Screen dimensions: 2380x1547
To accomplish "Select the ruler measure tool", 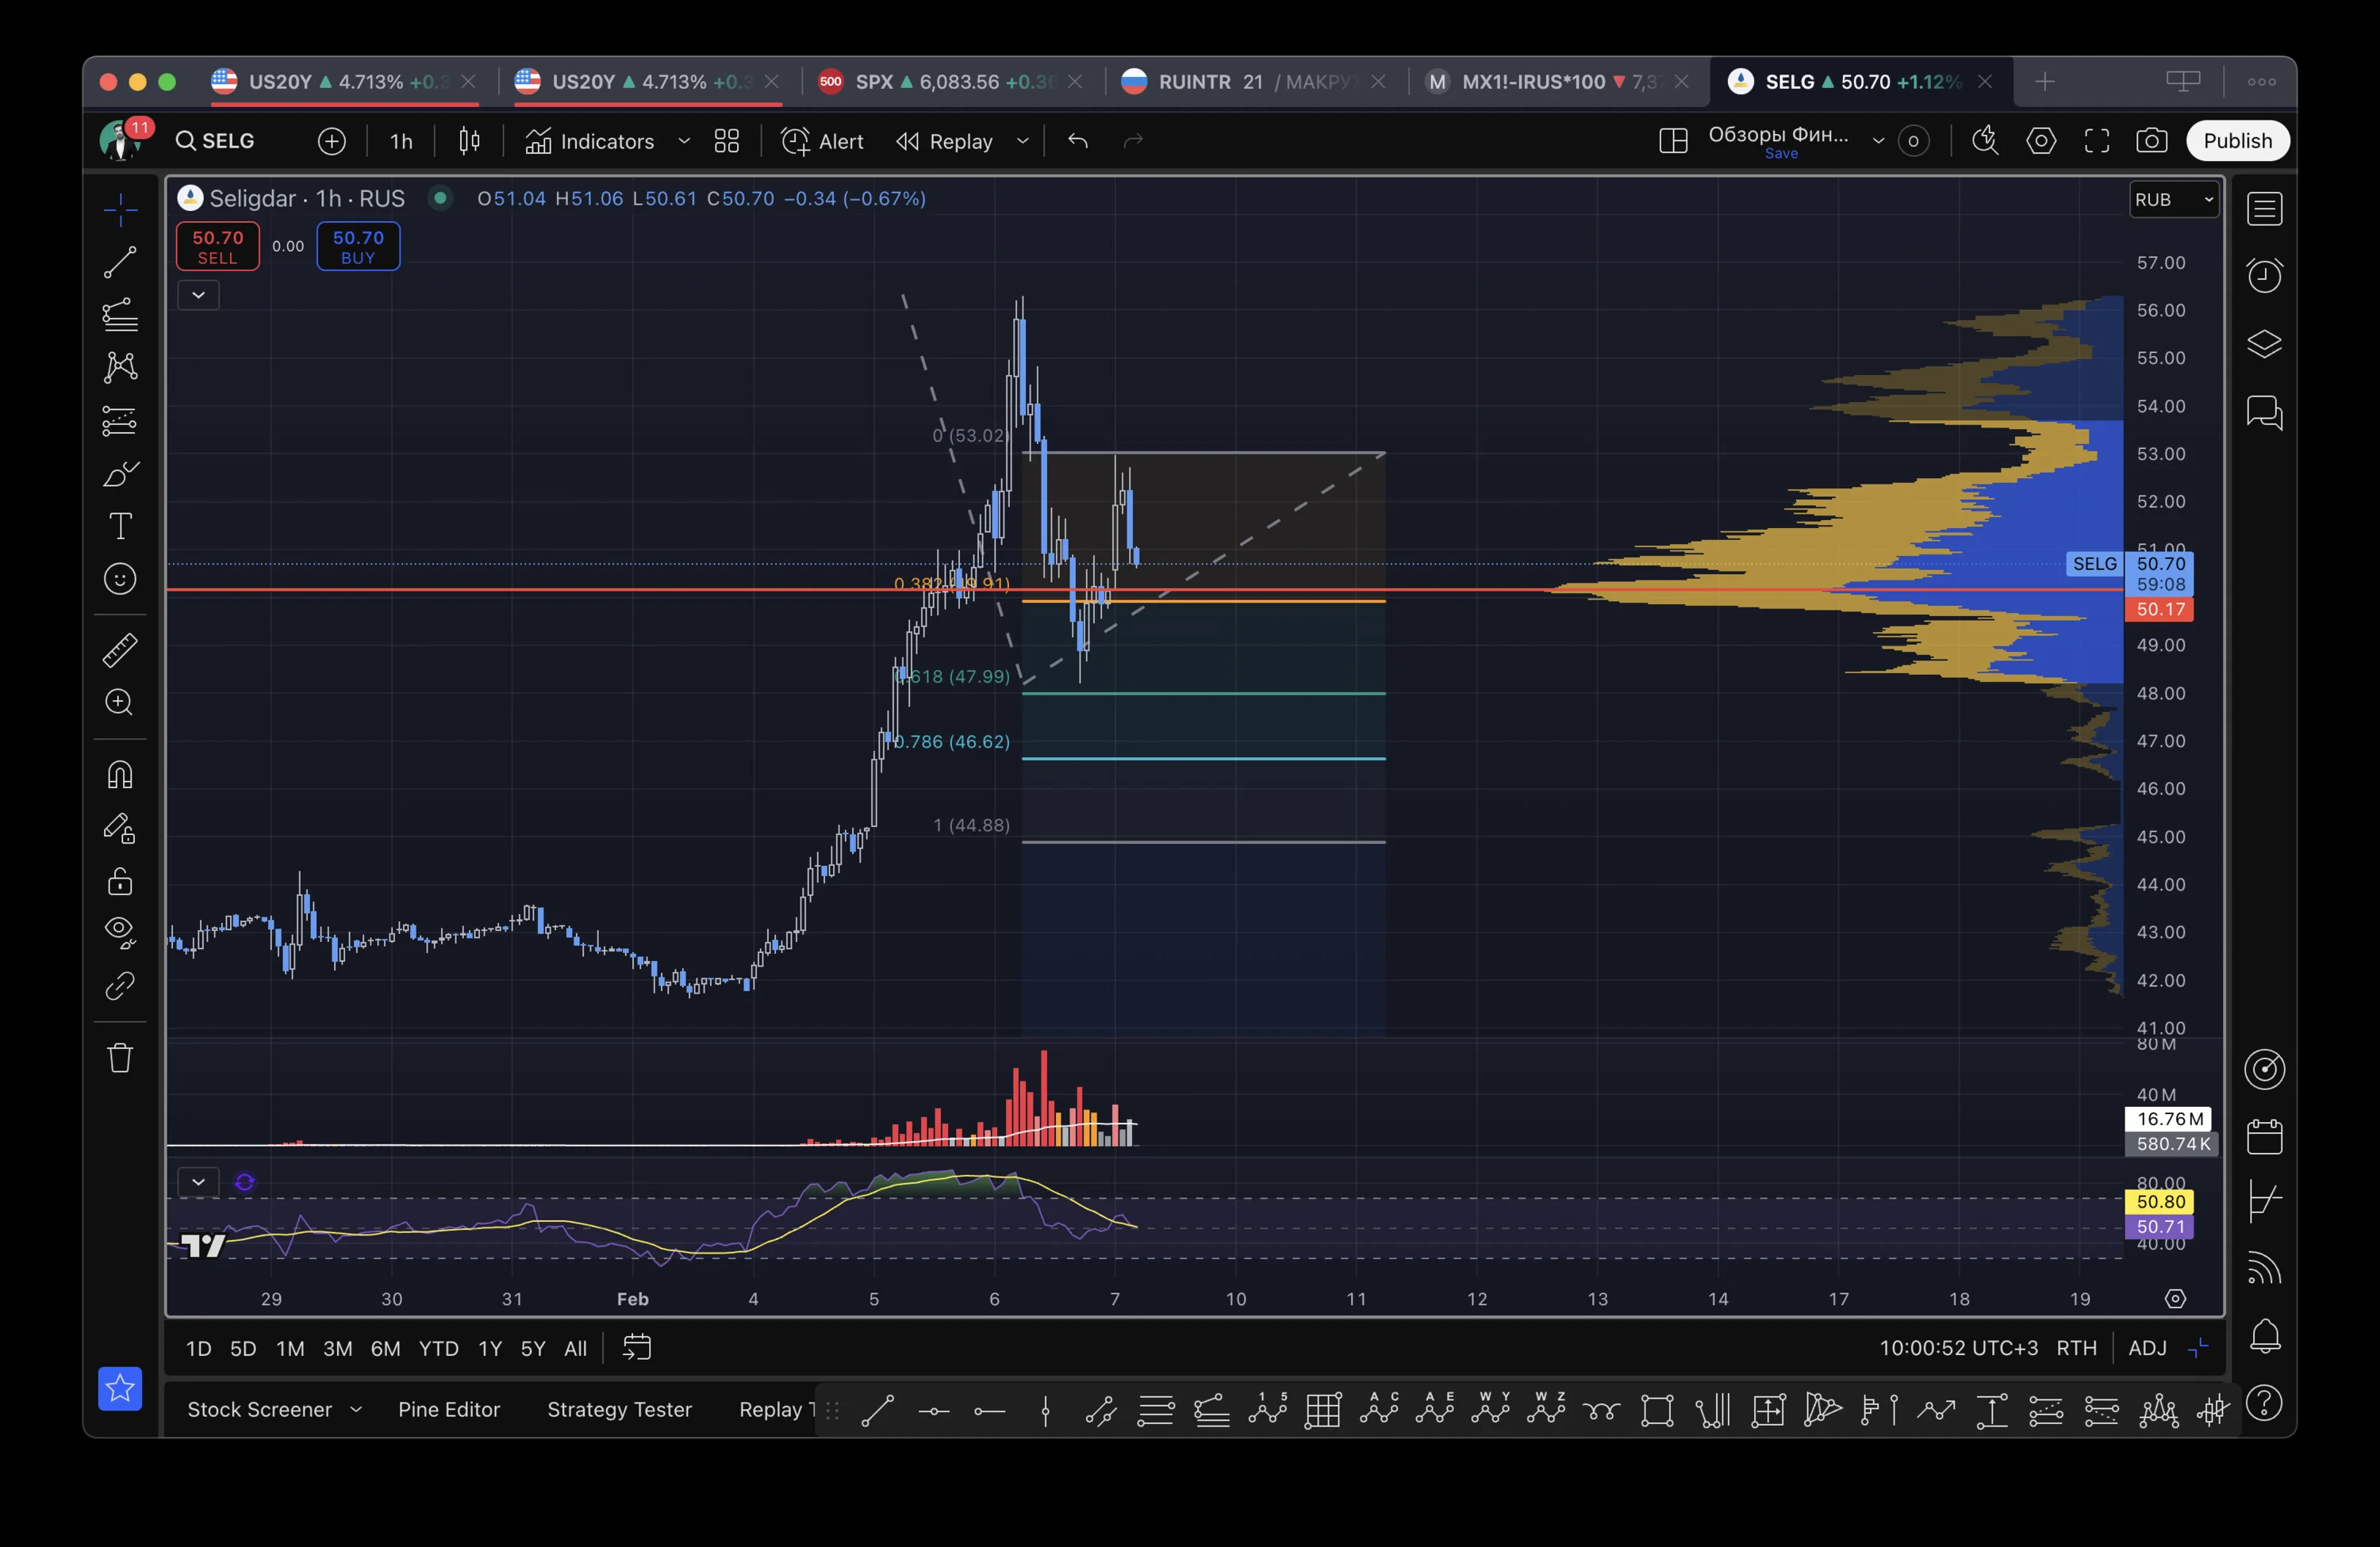I will tap(120, 650).
